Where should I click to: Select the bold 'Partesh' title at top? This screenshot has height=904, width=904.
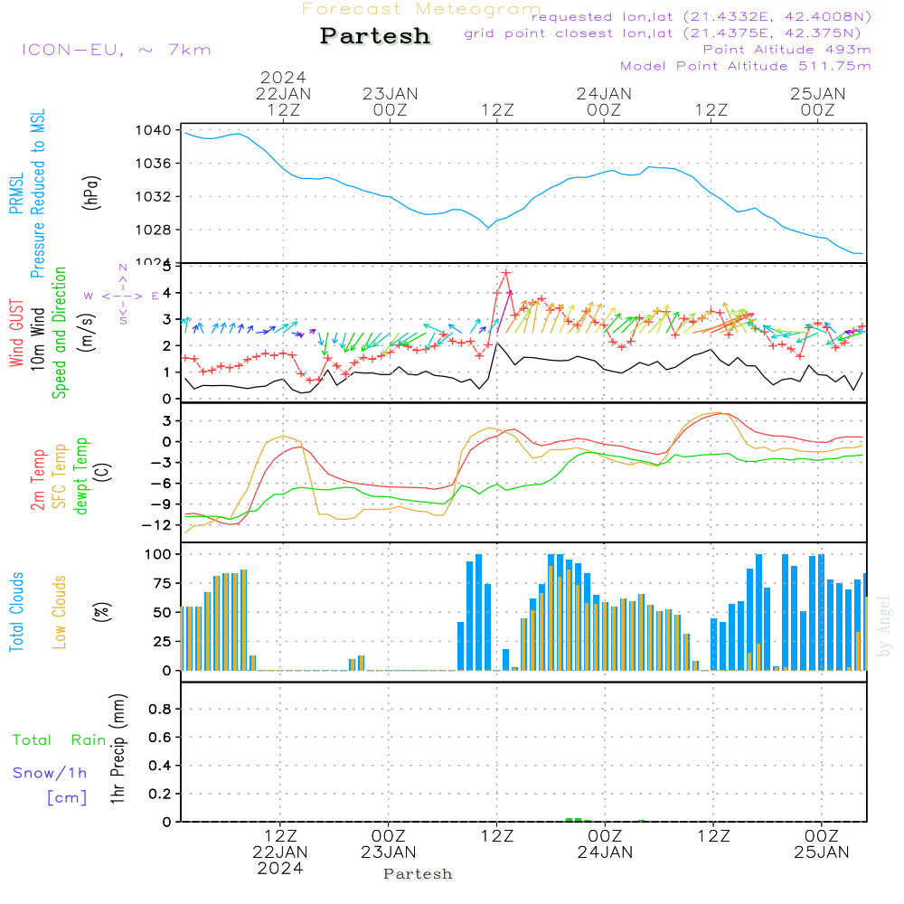375,36
